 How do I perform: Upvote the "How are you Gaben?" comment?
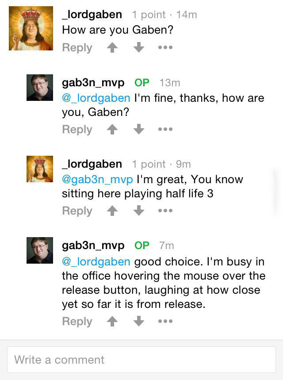point(112,47)
